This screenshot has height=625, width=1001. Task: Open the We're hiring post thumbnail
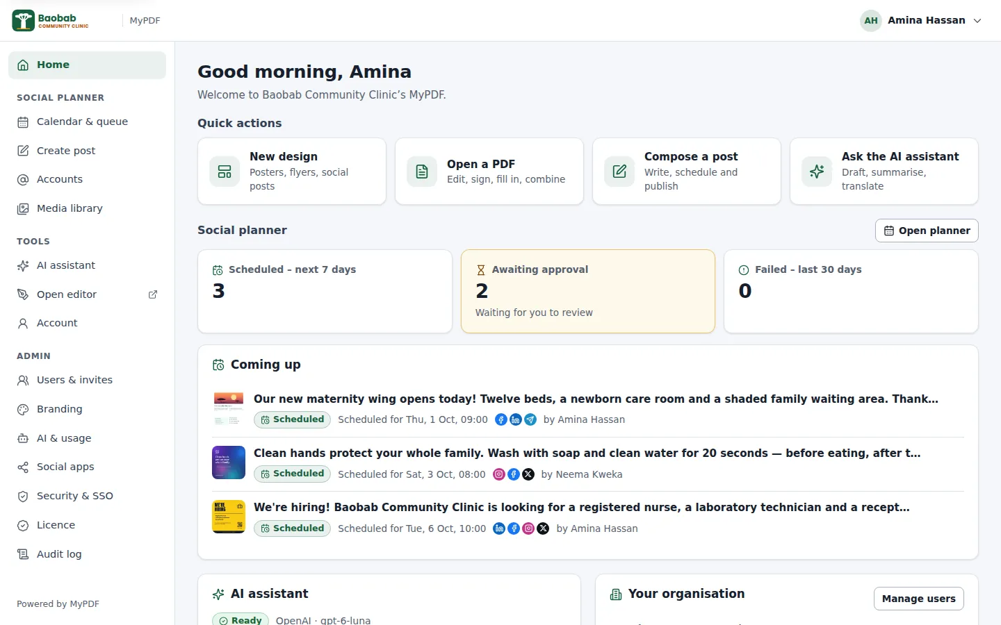229,517
